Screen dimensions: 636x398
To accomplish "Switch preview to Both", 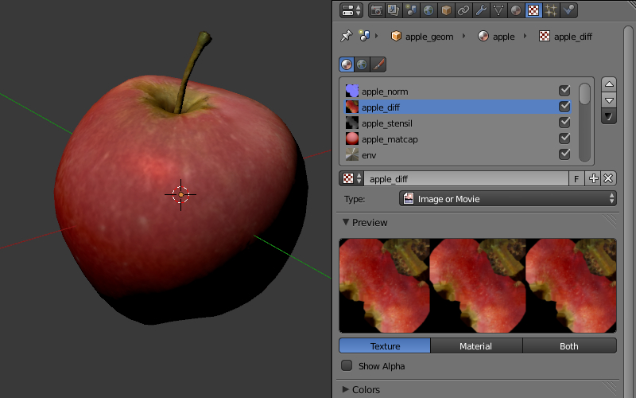I will pos(569,346).
